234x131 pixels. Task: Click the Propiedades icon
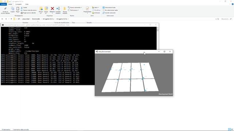87,8
